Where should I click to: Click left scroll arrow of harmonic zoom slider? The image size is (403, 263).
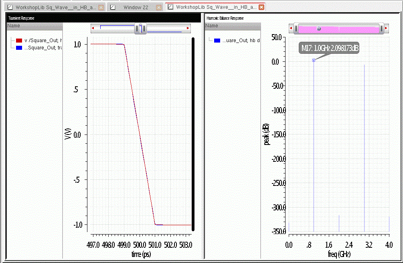coord(290,29)
